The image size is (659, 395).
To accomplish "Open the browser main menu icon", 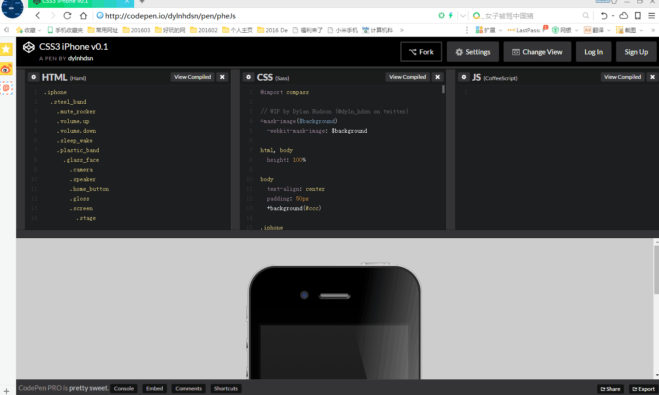I will tap(652, 16).
